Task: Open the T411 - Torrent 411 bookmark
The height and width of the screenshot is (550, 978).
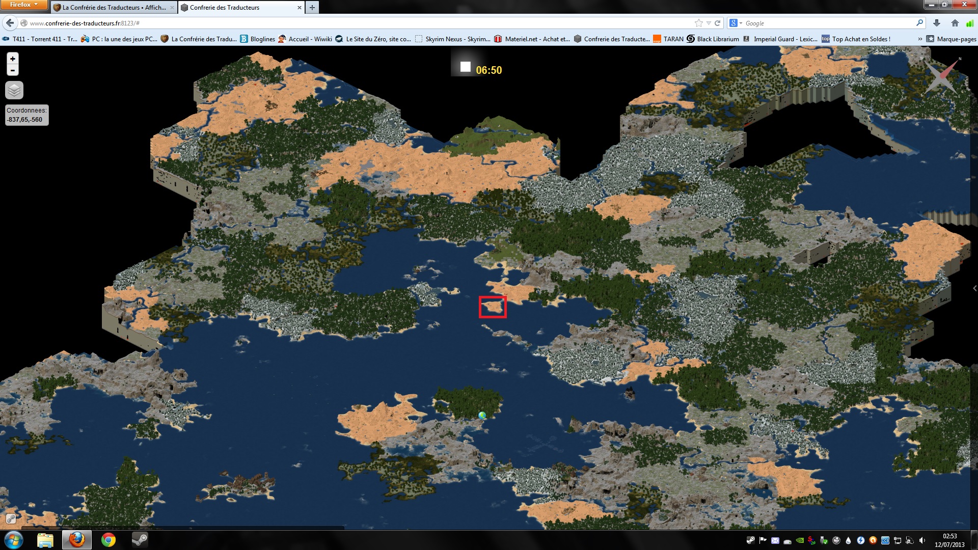Action: tap(40, 39)
